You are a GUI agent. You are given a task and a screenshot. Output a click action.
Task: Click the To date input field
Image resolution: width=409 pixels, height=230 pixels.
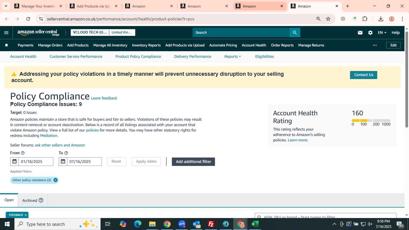(84, 161)
